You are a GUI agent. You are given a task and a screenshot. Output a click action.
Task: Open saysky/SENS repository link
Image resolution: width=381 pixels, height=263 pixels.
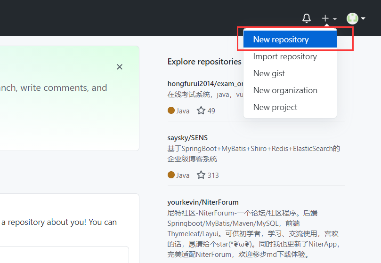187,138
